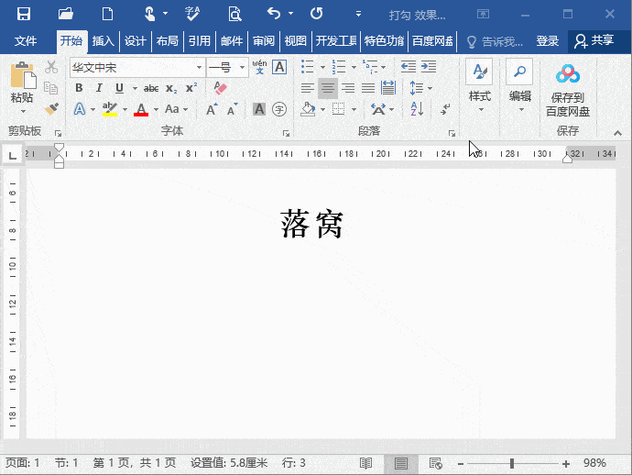Click the Save icon in quick access toolbar
Screen dimensions: 632x475
pos(24,14)
